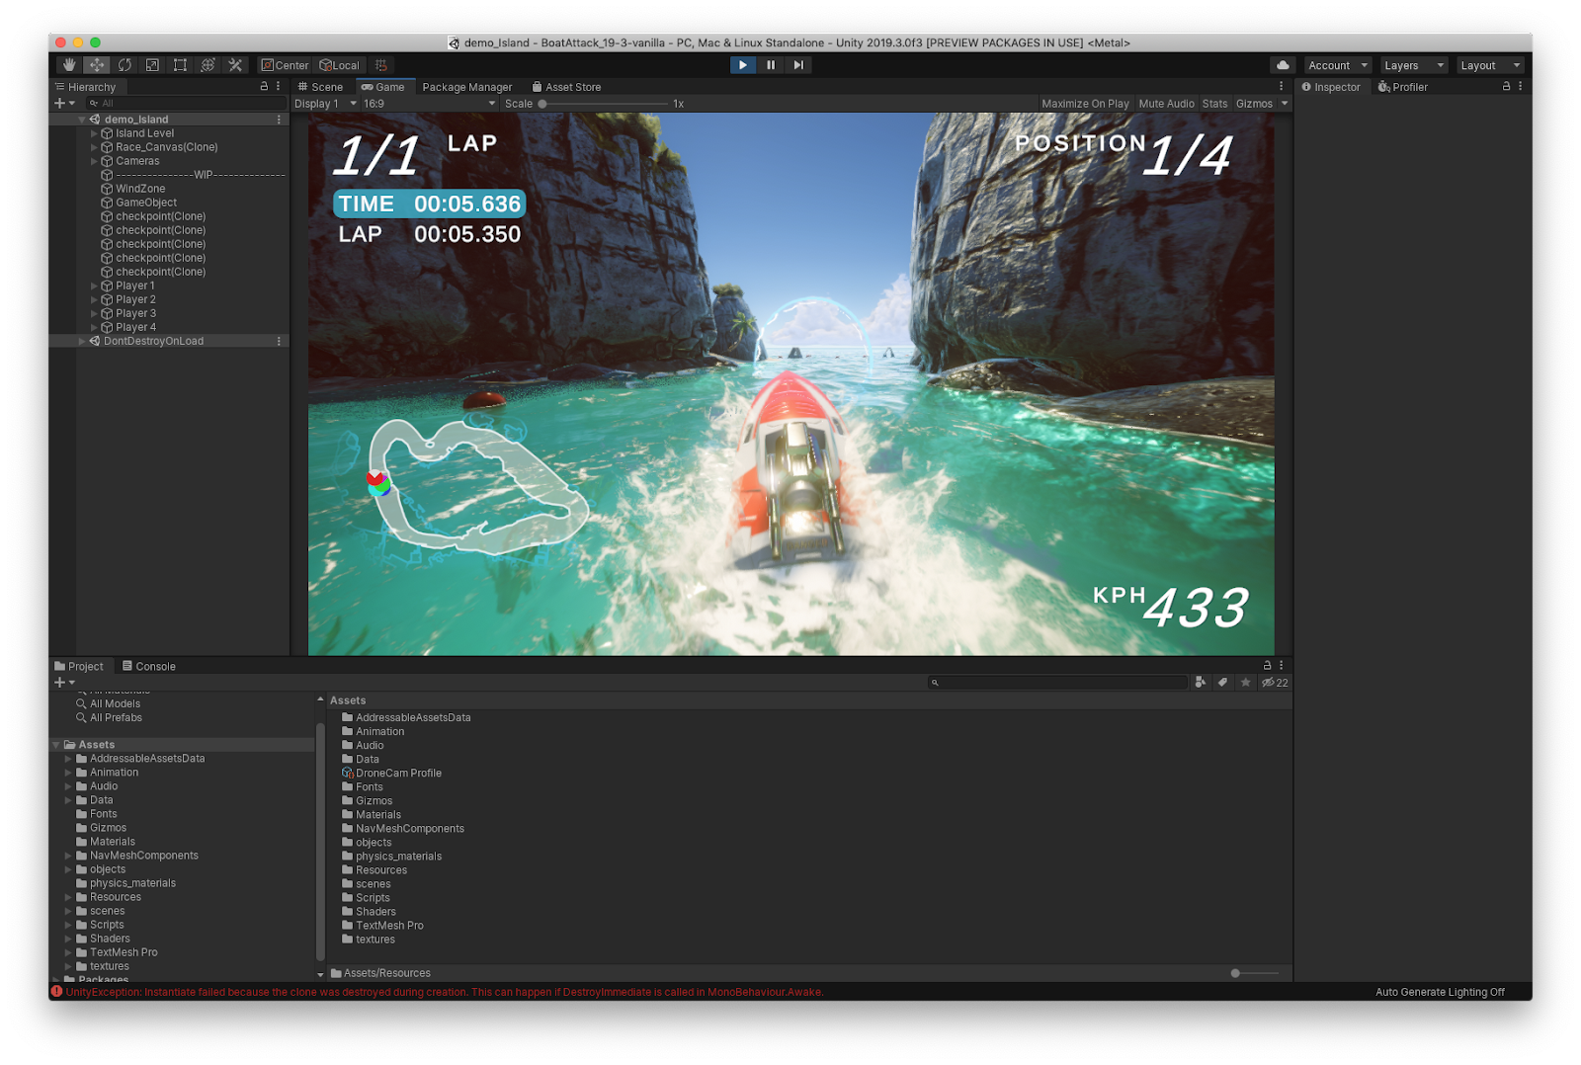Image resolution: width=1581 pixels, height=1065 pixels.
Task: Select the Hand tool in toolbar
Action: pos(69,65)
